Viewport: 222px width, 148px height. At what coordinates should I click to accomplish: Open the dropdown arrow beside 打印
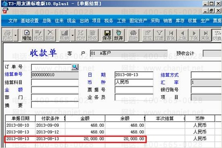16,35
